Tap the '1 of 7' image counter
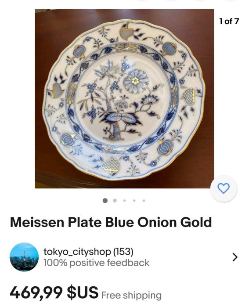The width and height of the screenshot is (249, 303). pos(229,21)
